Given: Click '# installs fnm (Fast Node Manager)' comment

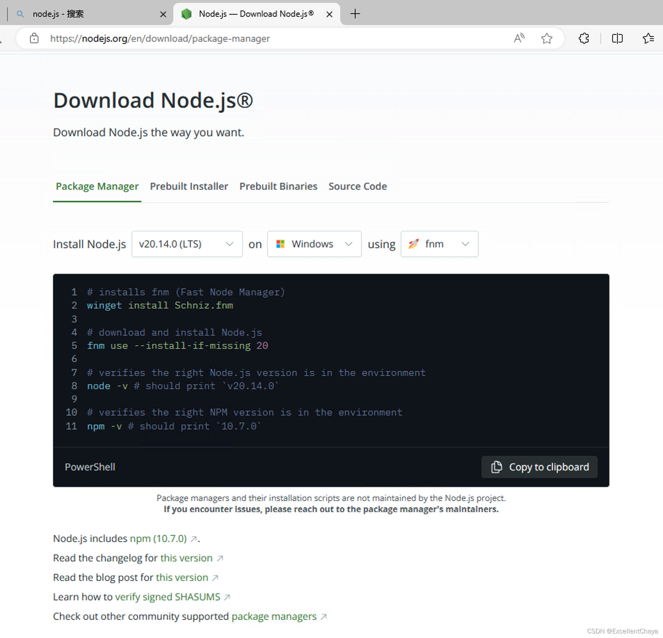Looking at the screenshot, I should coord(186,292).
